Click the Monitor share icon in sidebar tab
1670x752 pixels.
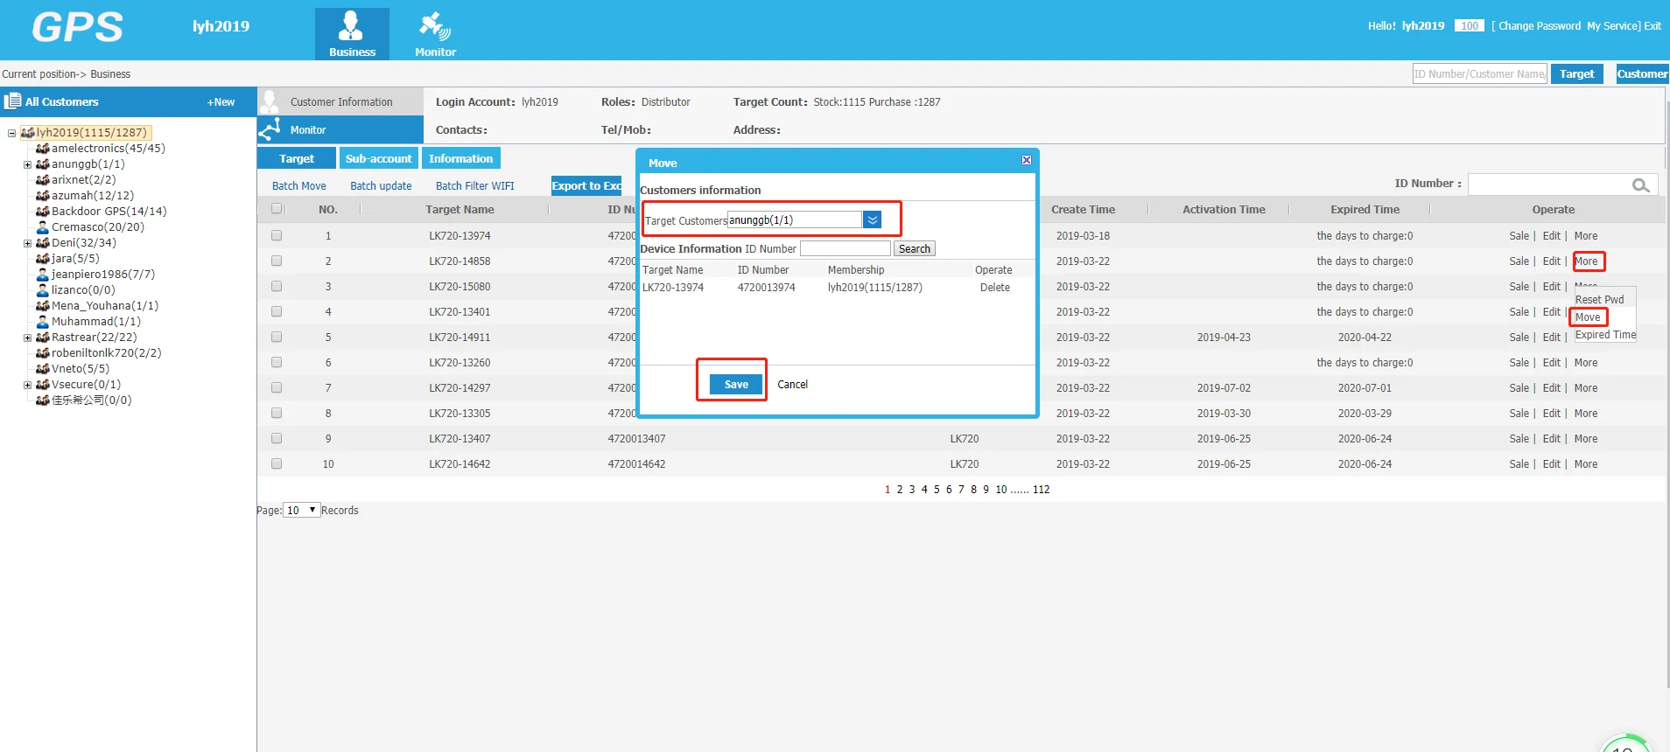tap(270, 129)
